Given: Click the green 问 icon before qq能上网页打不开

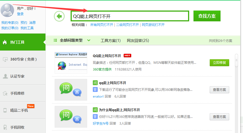Looking at the screenshot, I should pyautogui.click(x=95, y=83).
